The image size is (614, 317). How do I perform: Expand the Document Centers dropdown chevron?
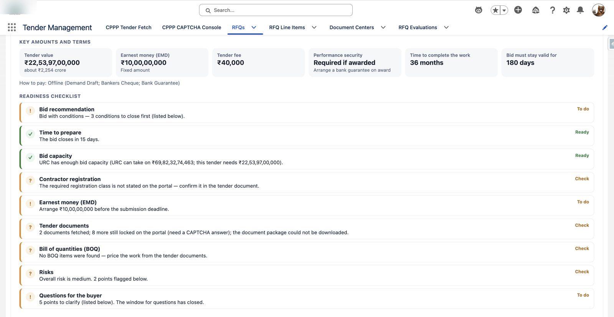coord(383,27)
